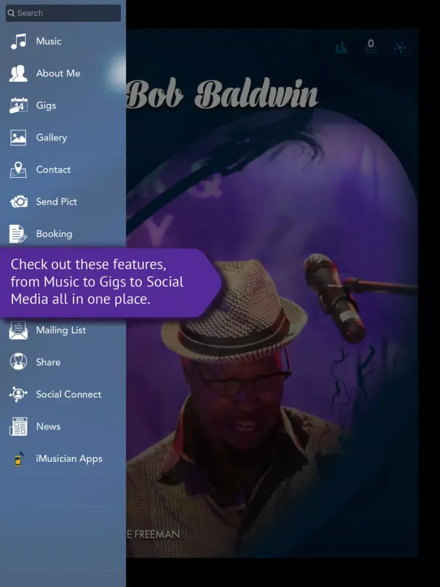Choose Contact in the side menu
The height and width of the screenshot is (587, 440).
click(x=63, y=170)
